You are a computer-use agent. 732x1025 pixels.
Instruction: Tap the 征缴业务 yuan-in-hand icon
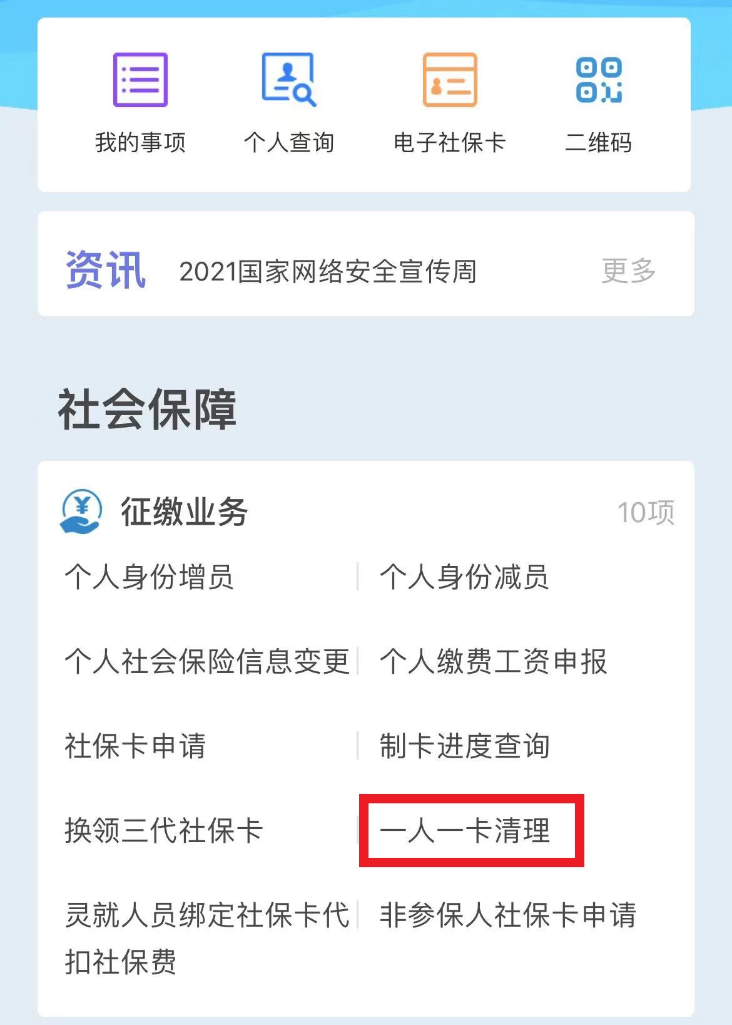click(x=81, y=512)
